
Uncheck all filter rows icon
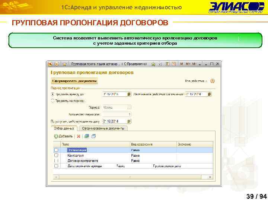93,136
